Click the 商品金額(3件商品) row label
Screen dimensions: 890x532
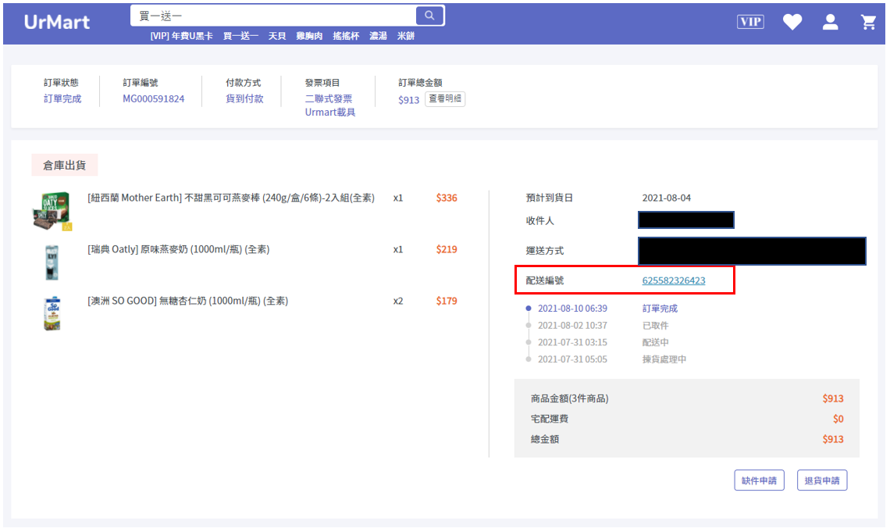point(569,398)
